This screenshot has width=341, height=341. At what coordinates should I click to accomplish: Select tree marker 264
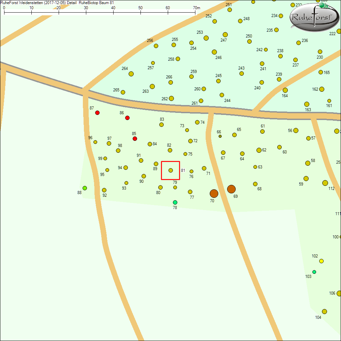pos(131,74)
